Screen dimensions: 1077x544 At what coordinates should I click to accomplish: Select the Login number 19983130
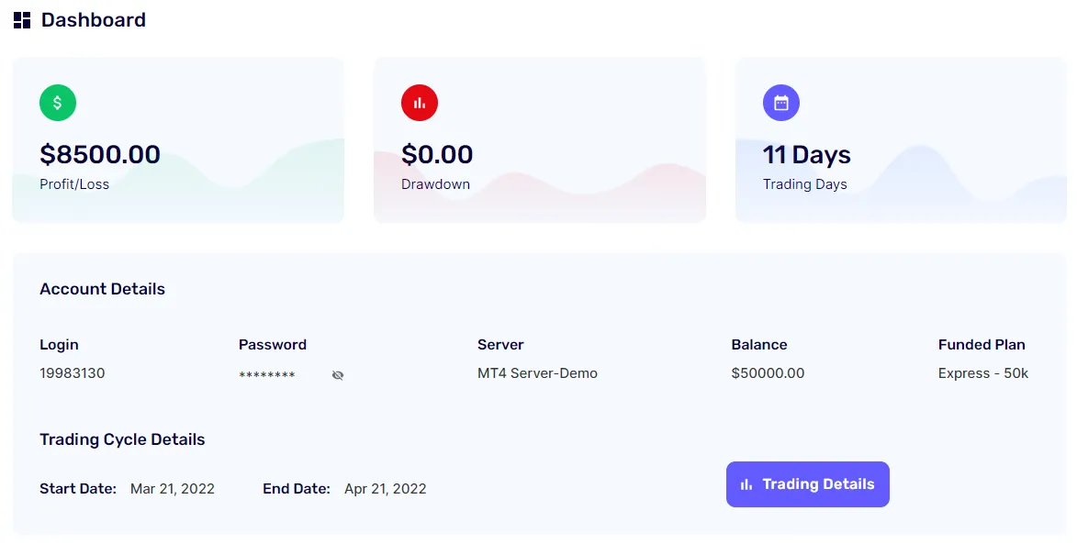pos(72,373)
